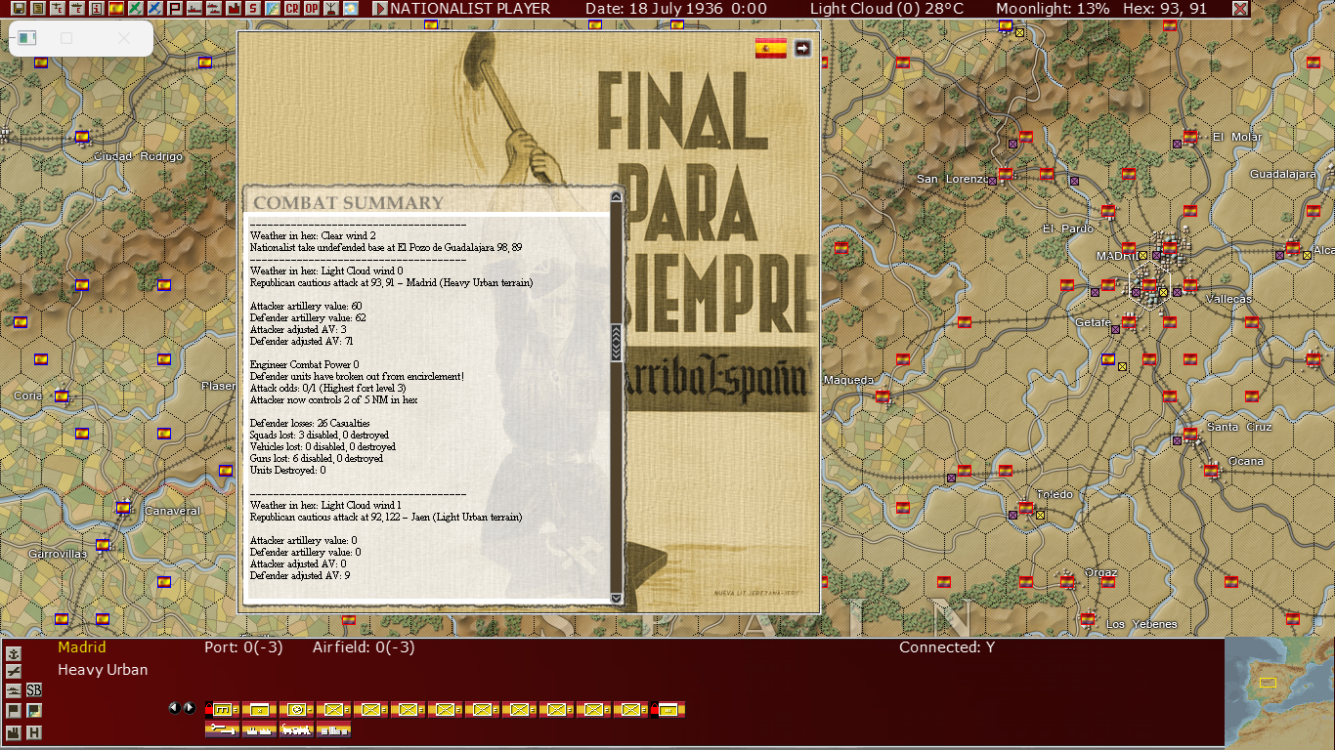Toggle the SB button in the bottom-left panel
Screen dimensions: 1335x750
click(x=34, y=689)
